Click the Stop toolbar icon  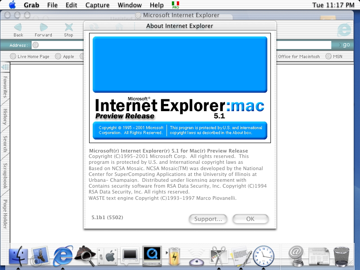pos(69,27)
